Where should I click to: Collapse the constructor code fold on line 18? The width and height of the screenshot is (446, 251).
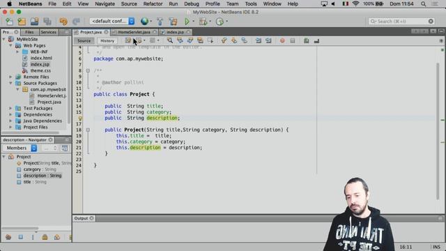pos(88,130)
